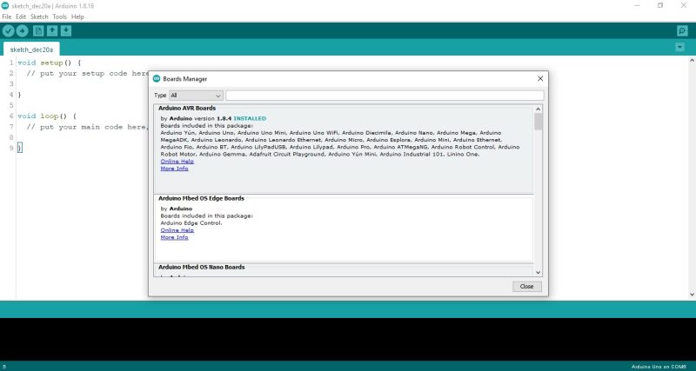Create a new sketch with New icon

[x=39, y=30]
